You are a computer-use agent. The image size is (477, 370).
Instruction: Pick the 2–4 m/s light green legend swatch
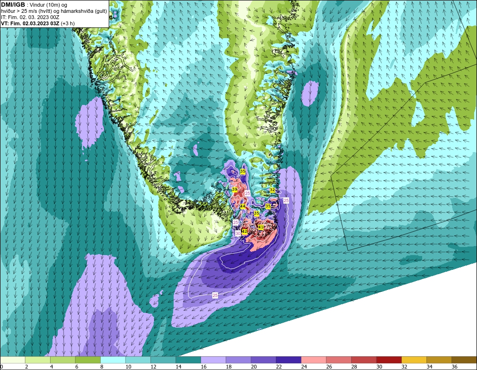pos(37,360)
